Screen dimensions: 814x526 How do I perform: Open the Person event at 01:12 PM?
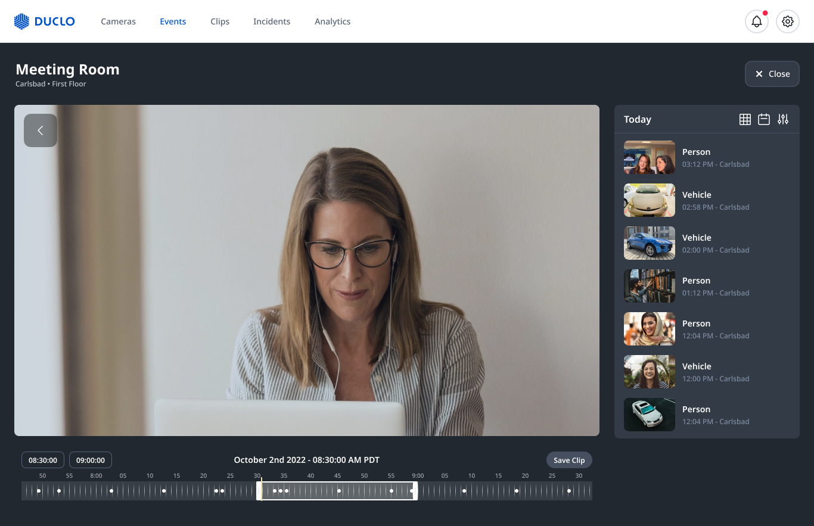(707, 286)
